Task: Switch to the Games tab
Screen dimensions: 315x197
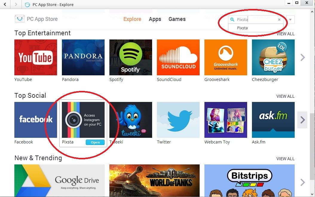Action: (177, 19)
